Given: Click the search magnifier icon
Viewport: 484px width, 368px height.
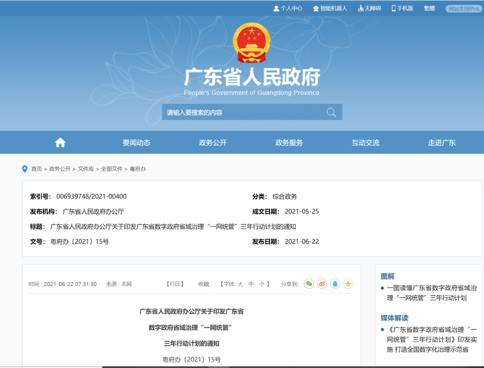Looking at the screenshot, I should click(331, 112).
